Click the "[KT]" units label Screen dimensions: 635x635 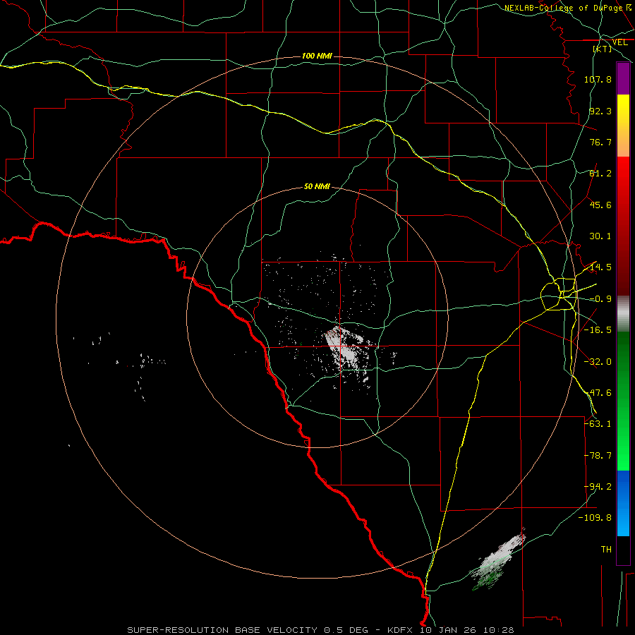pos(603,49)
